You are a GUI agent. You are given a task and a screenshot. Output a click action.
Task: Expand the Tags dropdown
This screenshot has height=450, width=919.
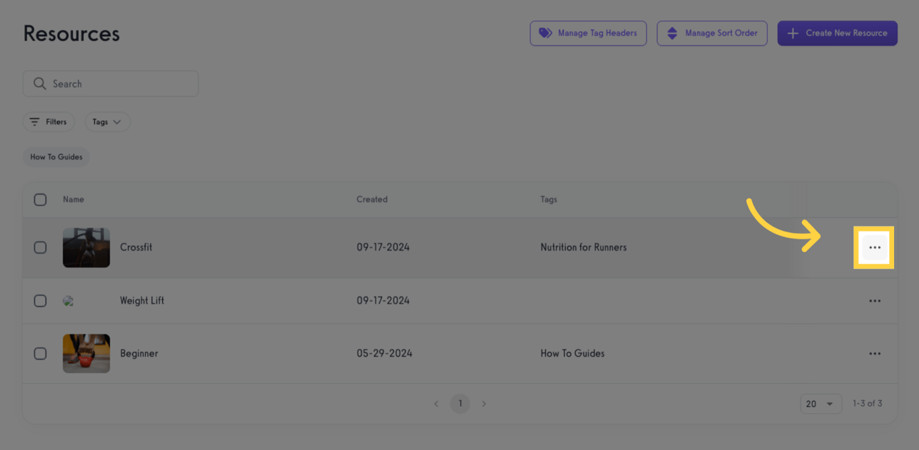pyautogui.click(x=107, y=122)
